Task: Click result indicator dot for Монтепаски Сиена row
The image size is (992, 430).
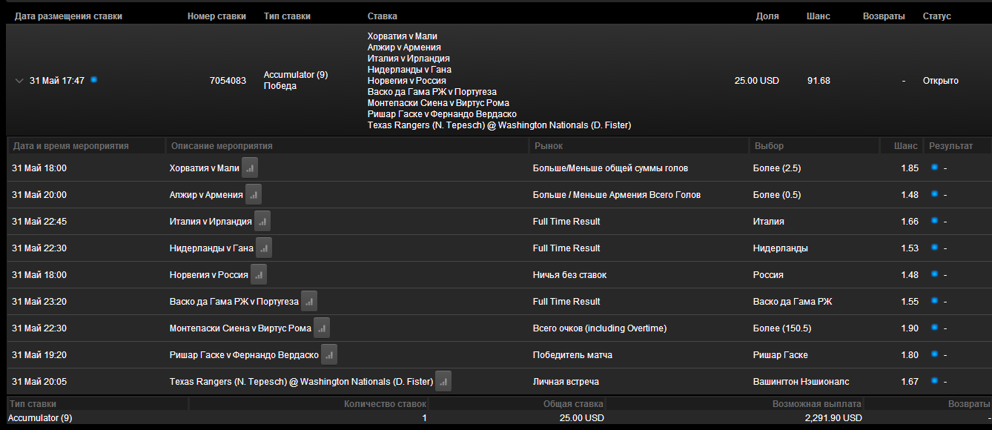Action: pos(935,328)
